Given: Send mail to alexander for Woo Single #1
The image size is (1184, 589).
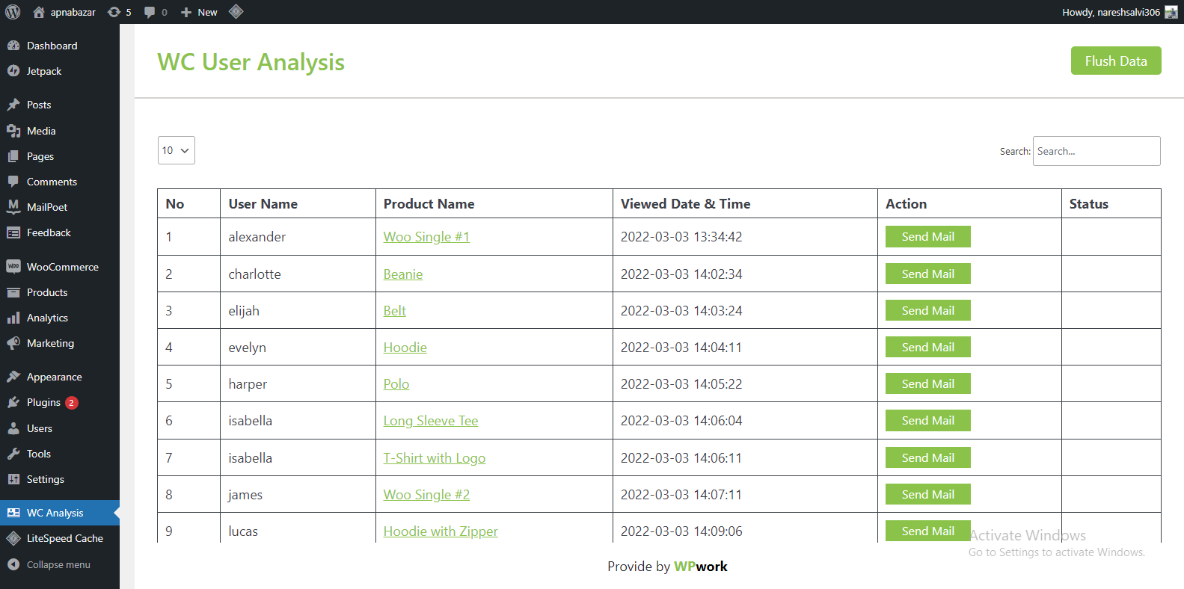Looking at the screenshot, I should 927,236.
